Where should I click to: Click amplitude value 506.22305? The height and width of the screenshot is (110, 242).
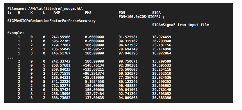pos(61,41)
